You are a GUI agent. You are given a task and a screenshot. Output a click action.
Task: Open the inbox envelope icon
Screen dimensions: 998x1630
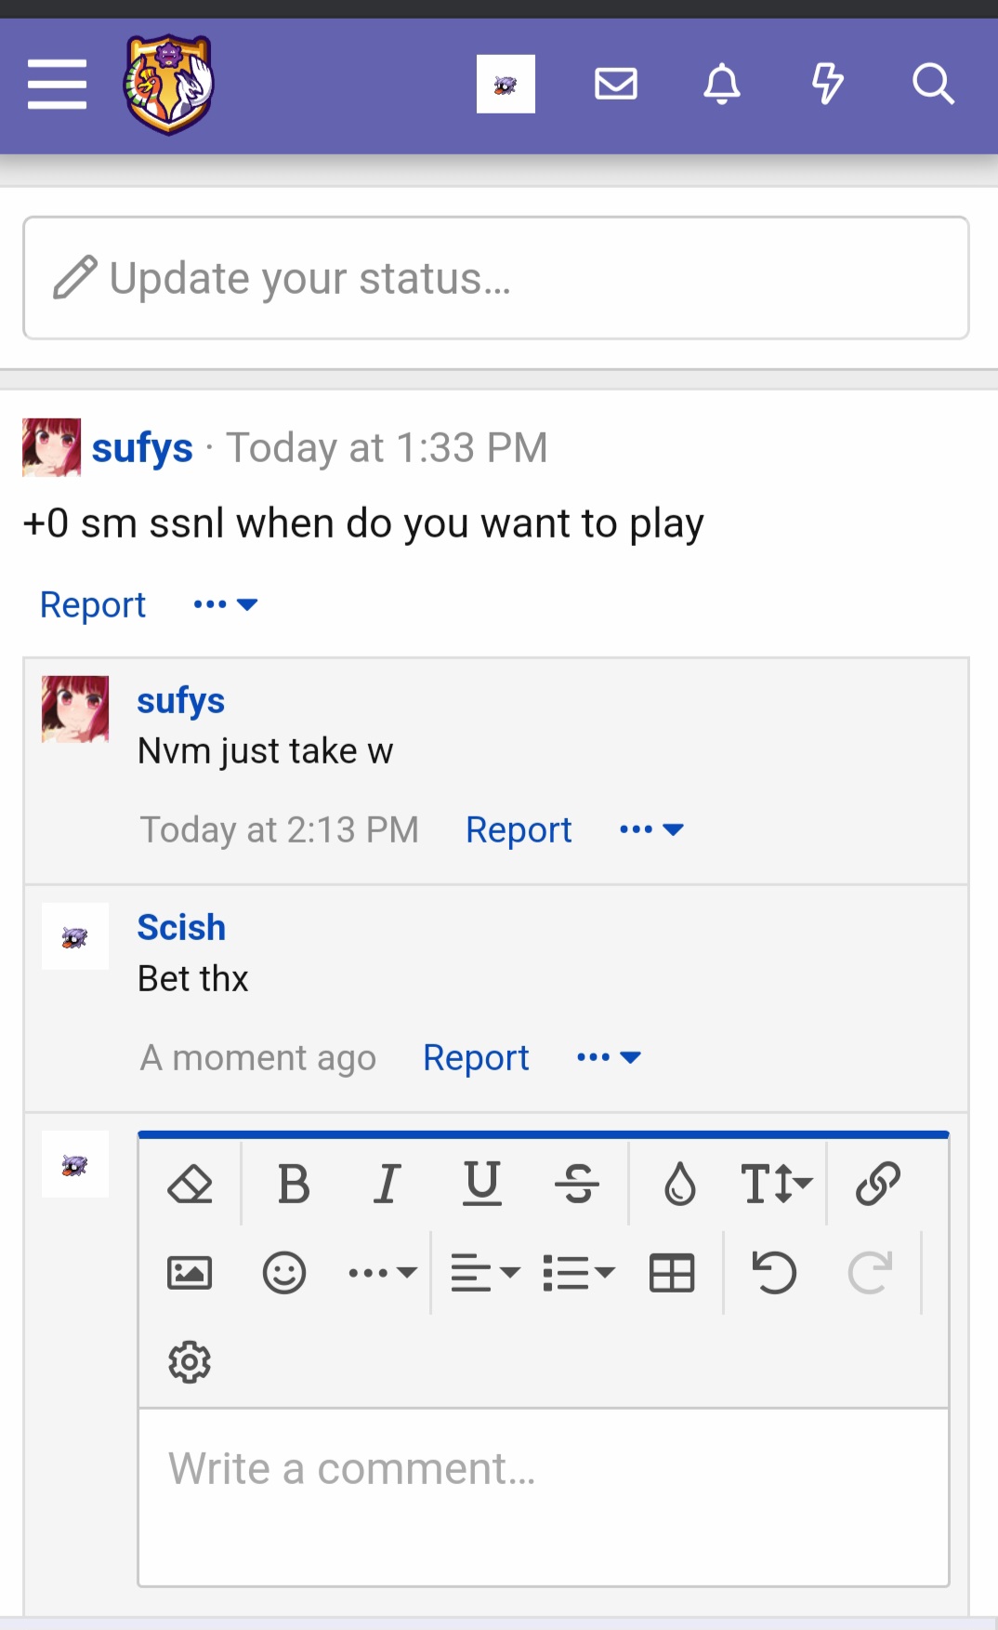click(616, 85)
